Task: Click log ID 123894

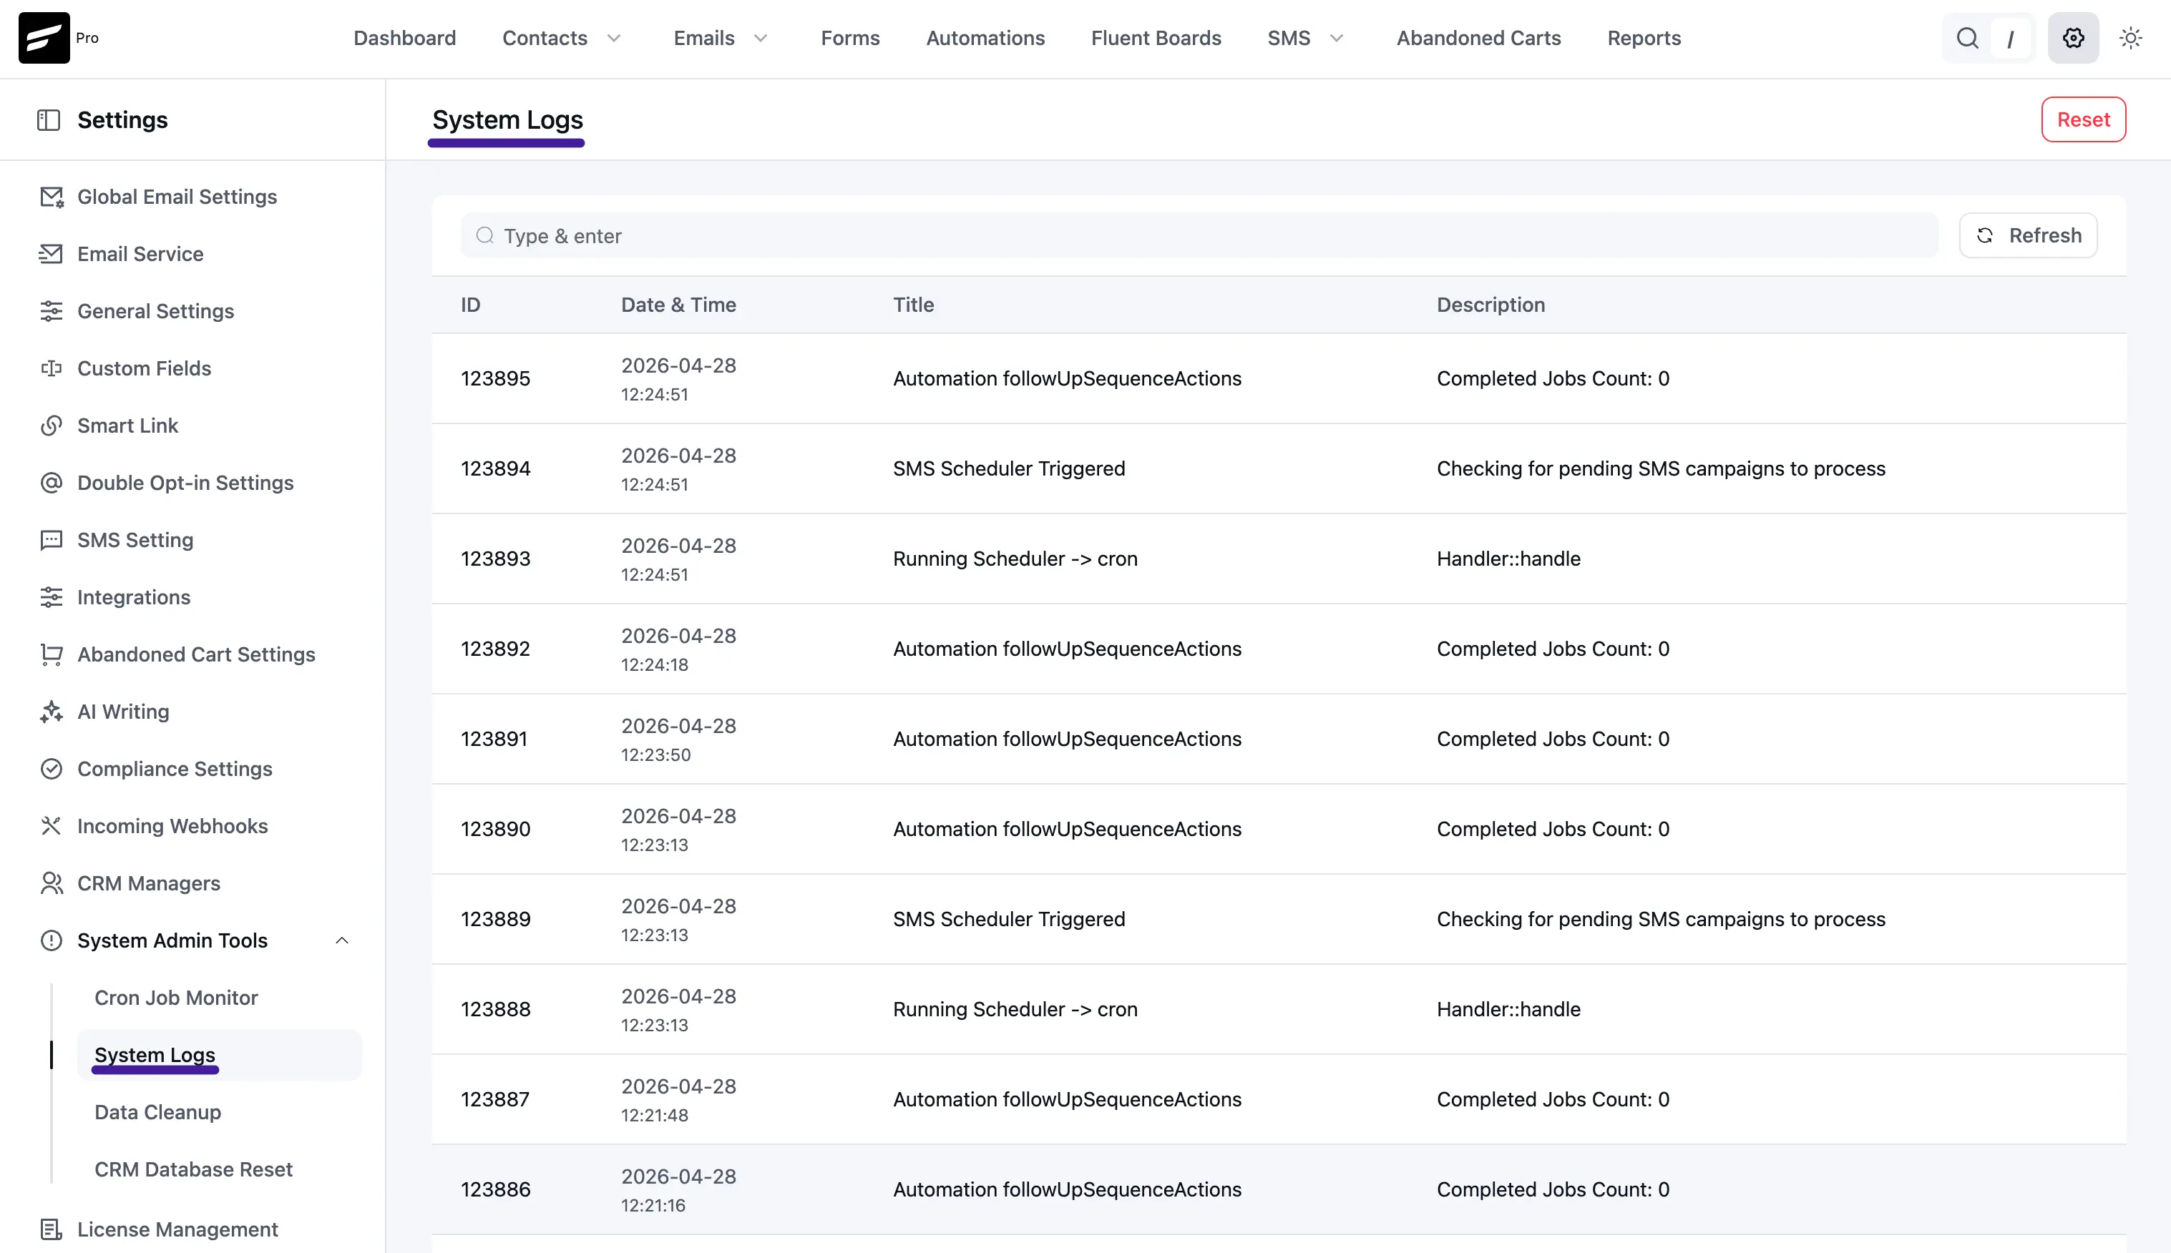Action: pyautogui.click(x=495, y=469)
